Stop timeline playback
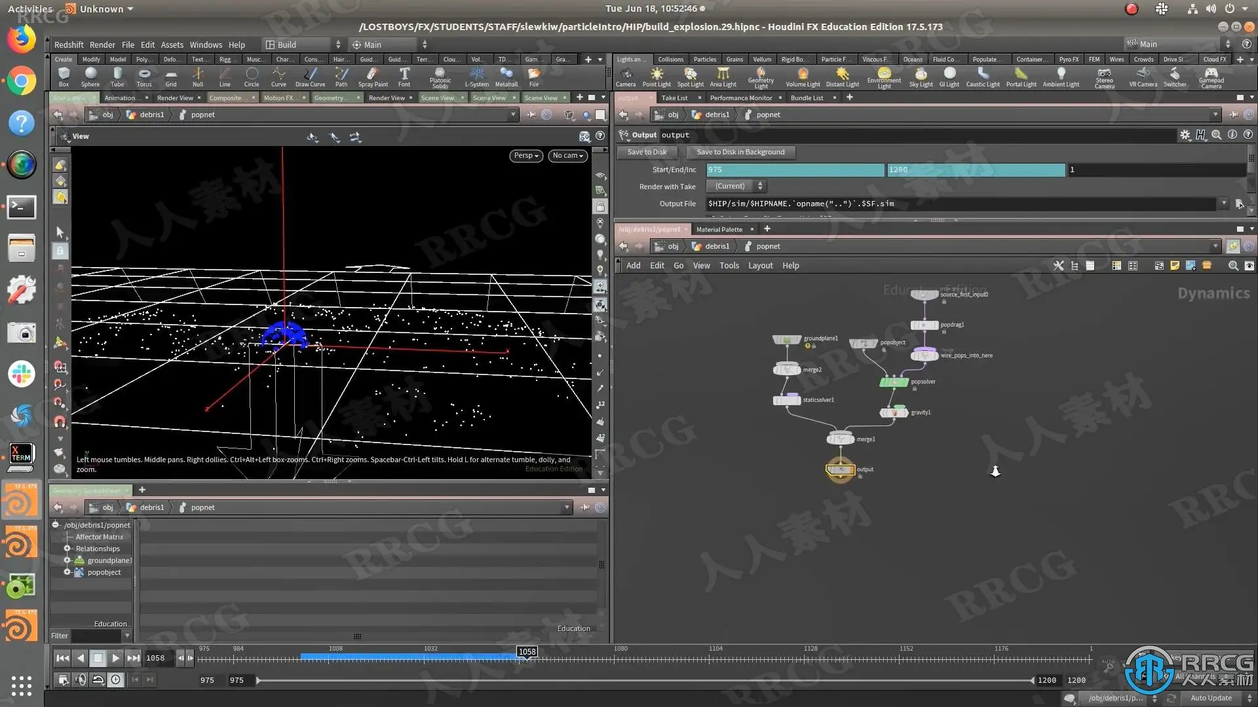This screenshot has height=707, width=1258. pos(98,658)
